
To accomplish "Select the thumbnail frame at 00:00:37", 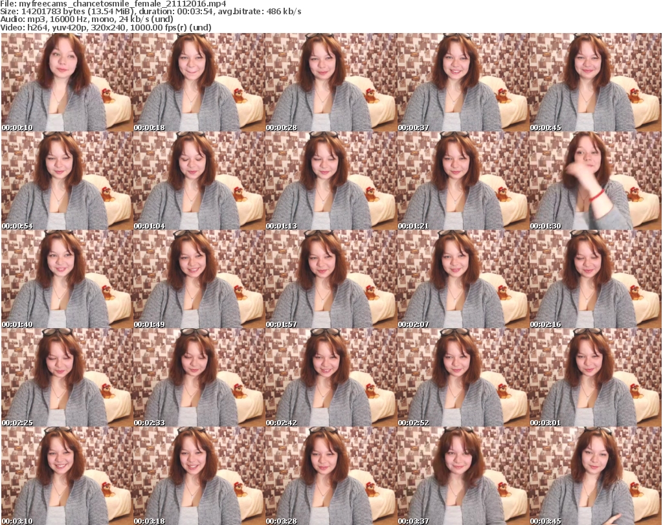I will pos(462,82).
